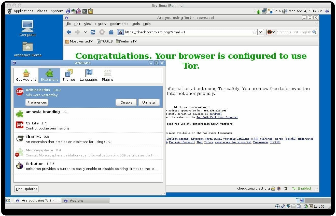Choose the español language link
The height and width of the screenshot is (216, 336).
pyautogui.click(x=184, y=139)
